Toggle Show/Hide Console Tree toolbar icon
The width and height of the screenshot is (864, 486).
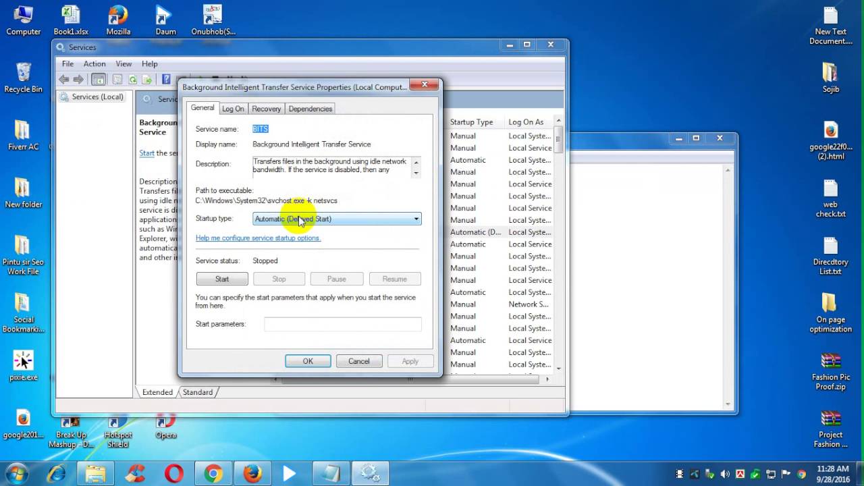(99, 80)
